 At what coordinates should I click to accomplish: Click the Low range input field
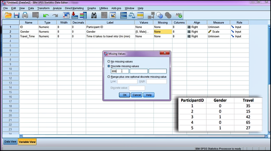[x=127, y=81]
